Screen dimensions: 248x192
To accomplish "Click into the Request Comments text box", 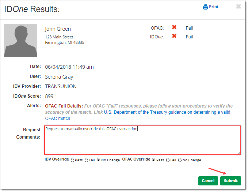I will pyautogui.click(x=142, y=140).
